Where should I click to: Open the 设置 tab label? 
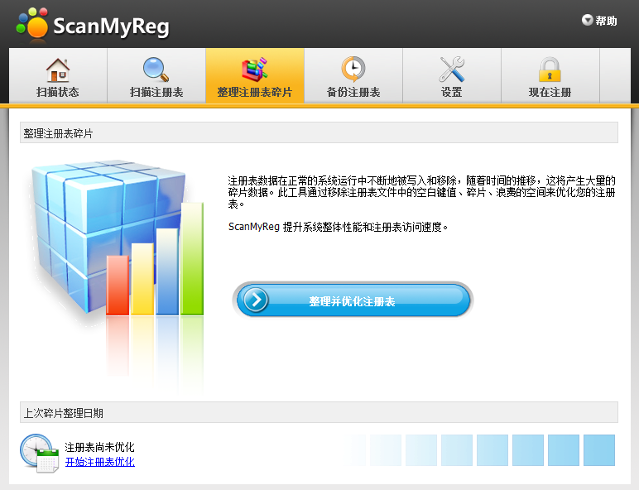point(452,92)
